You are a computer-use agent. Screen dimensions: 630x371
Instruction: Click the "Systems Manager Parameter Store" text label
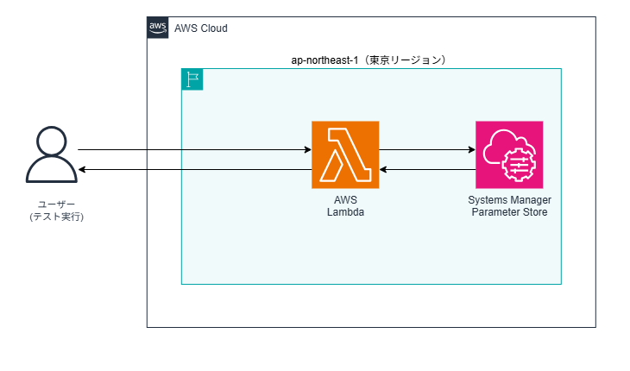pos(509,206)
